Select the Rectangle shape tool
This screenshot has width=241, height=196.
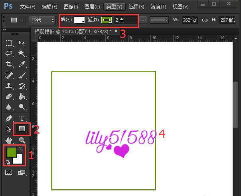pos(22,129)
